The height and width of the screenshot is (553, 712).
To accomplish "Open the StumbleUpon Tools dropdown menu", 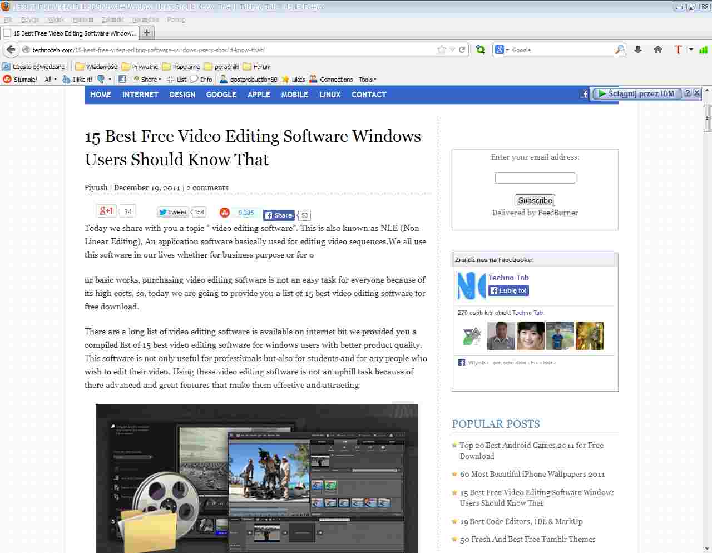I will 367,80.
